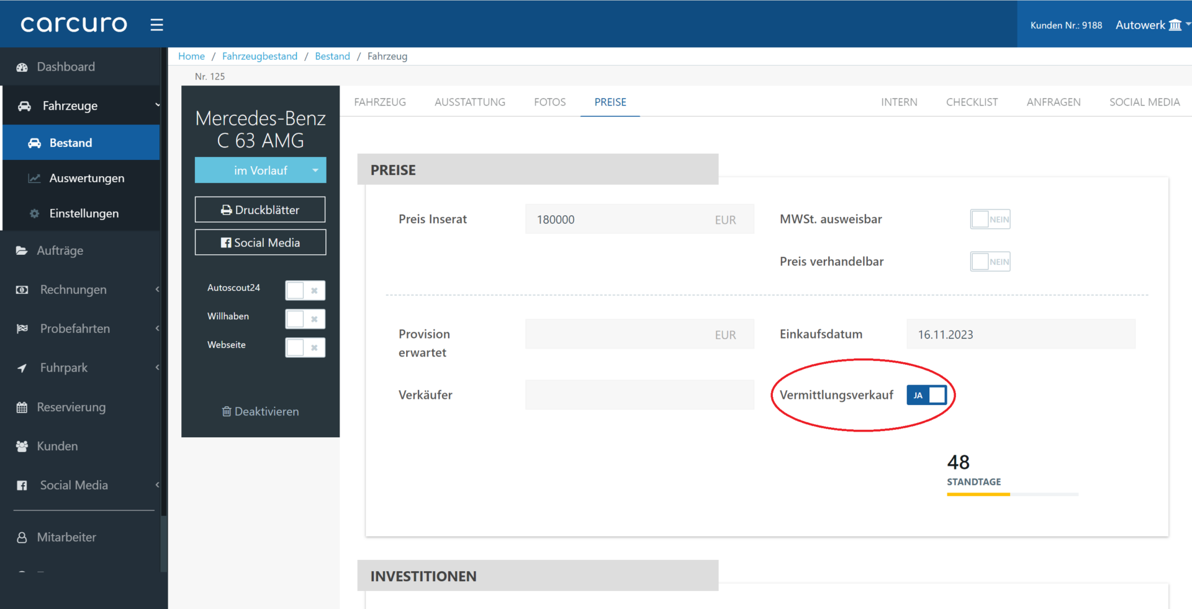Click the Mitarbeiter person icon
1192x609 pixels.
pyautogui.click(x=22, y=538)
